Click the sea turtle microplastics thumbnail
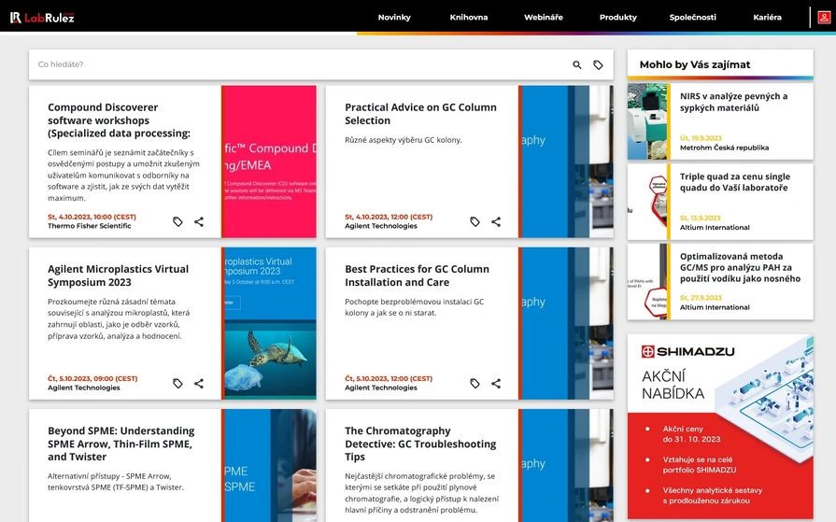The width and height of the screenshot is (836, 522). pyautogui.click(x=269, y=323)
